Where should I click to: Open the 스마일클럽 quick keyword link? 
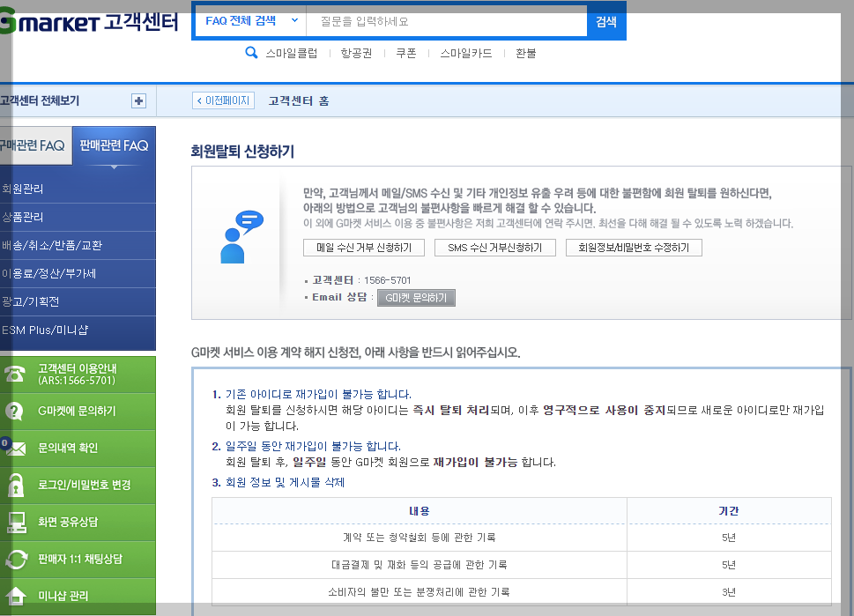coord(292,53)
